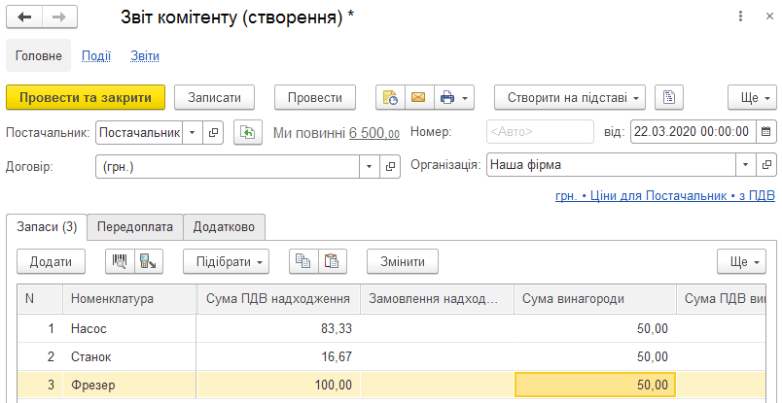The image size is (782, 403).
Task: Open the three-dot window menu
Action: pyautogui.click(x=740, y=17)
